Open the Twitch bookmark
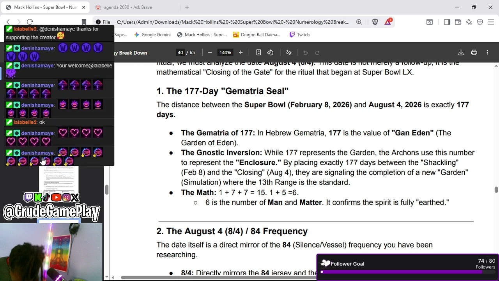The width and height of the screenshot is (499, 281). (x=299, y=35)
